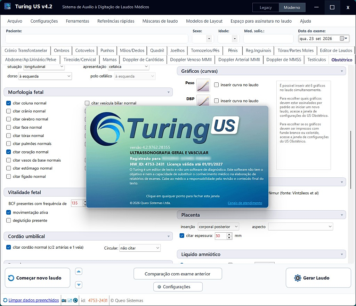Click the Gerar Laudo button

point(318,278)
